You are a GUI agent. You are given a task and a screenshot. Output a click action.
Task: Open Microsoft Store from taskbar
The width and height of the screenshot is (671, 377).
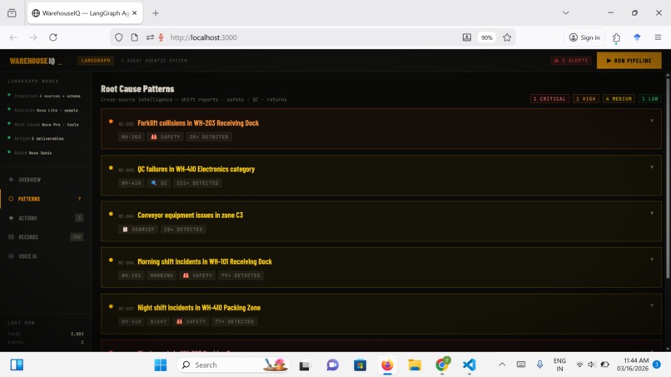coord(360,365)
